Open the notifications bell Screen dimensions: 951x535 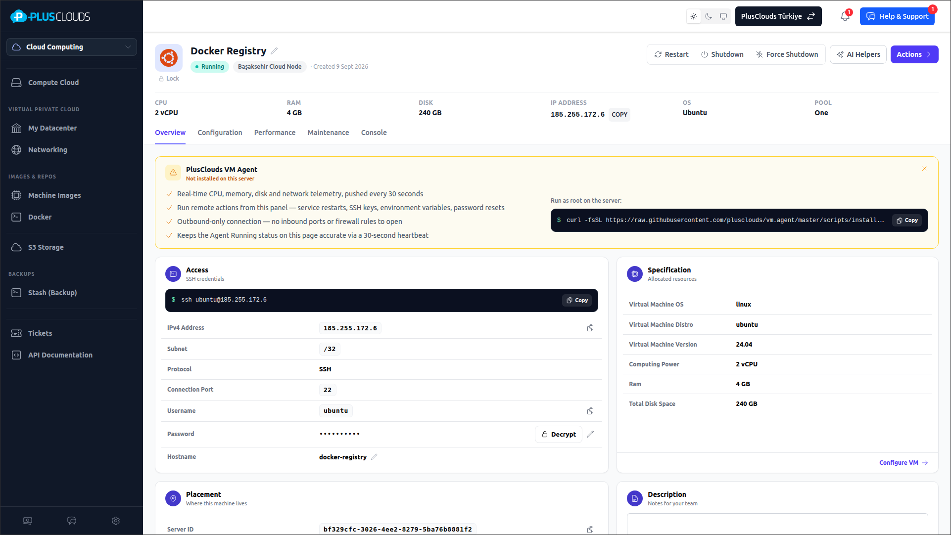click(845, 16)
